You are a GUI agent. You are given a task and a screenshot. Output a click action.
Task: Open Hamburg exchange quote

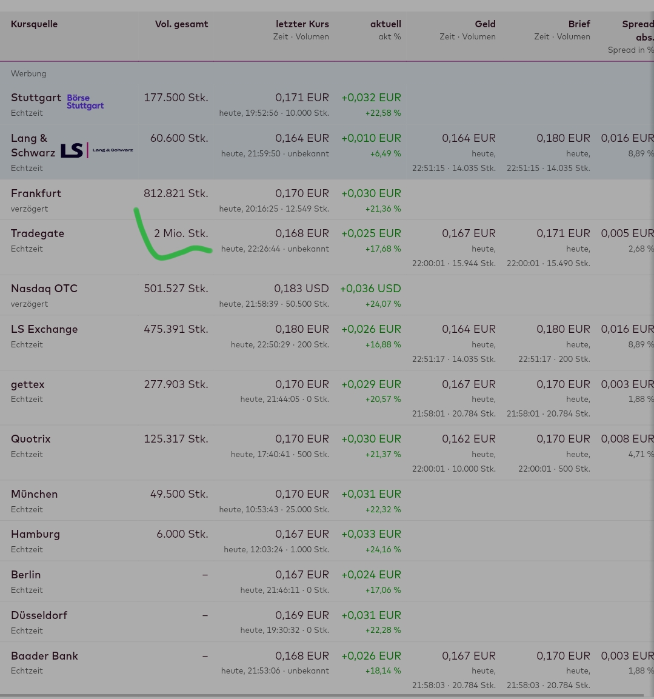[x=35, y=534]
